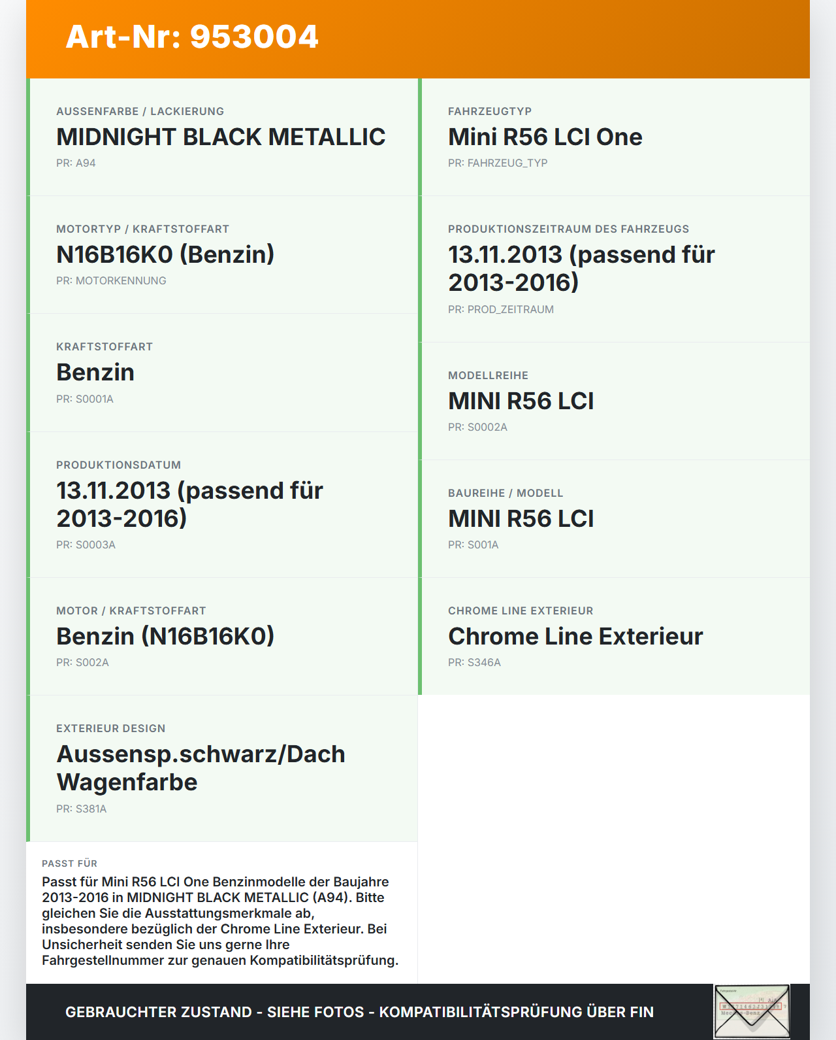Screen dimensions: 836x1040
Task: Select the N16B16K0 (Benzin) motor type value
Action: 165,255
